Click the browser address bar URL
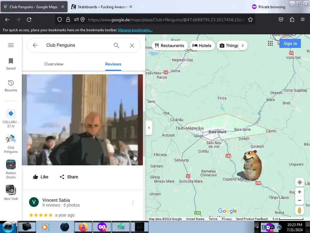This screenshot has height=233, width=310. click(x=166, y=20)
